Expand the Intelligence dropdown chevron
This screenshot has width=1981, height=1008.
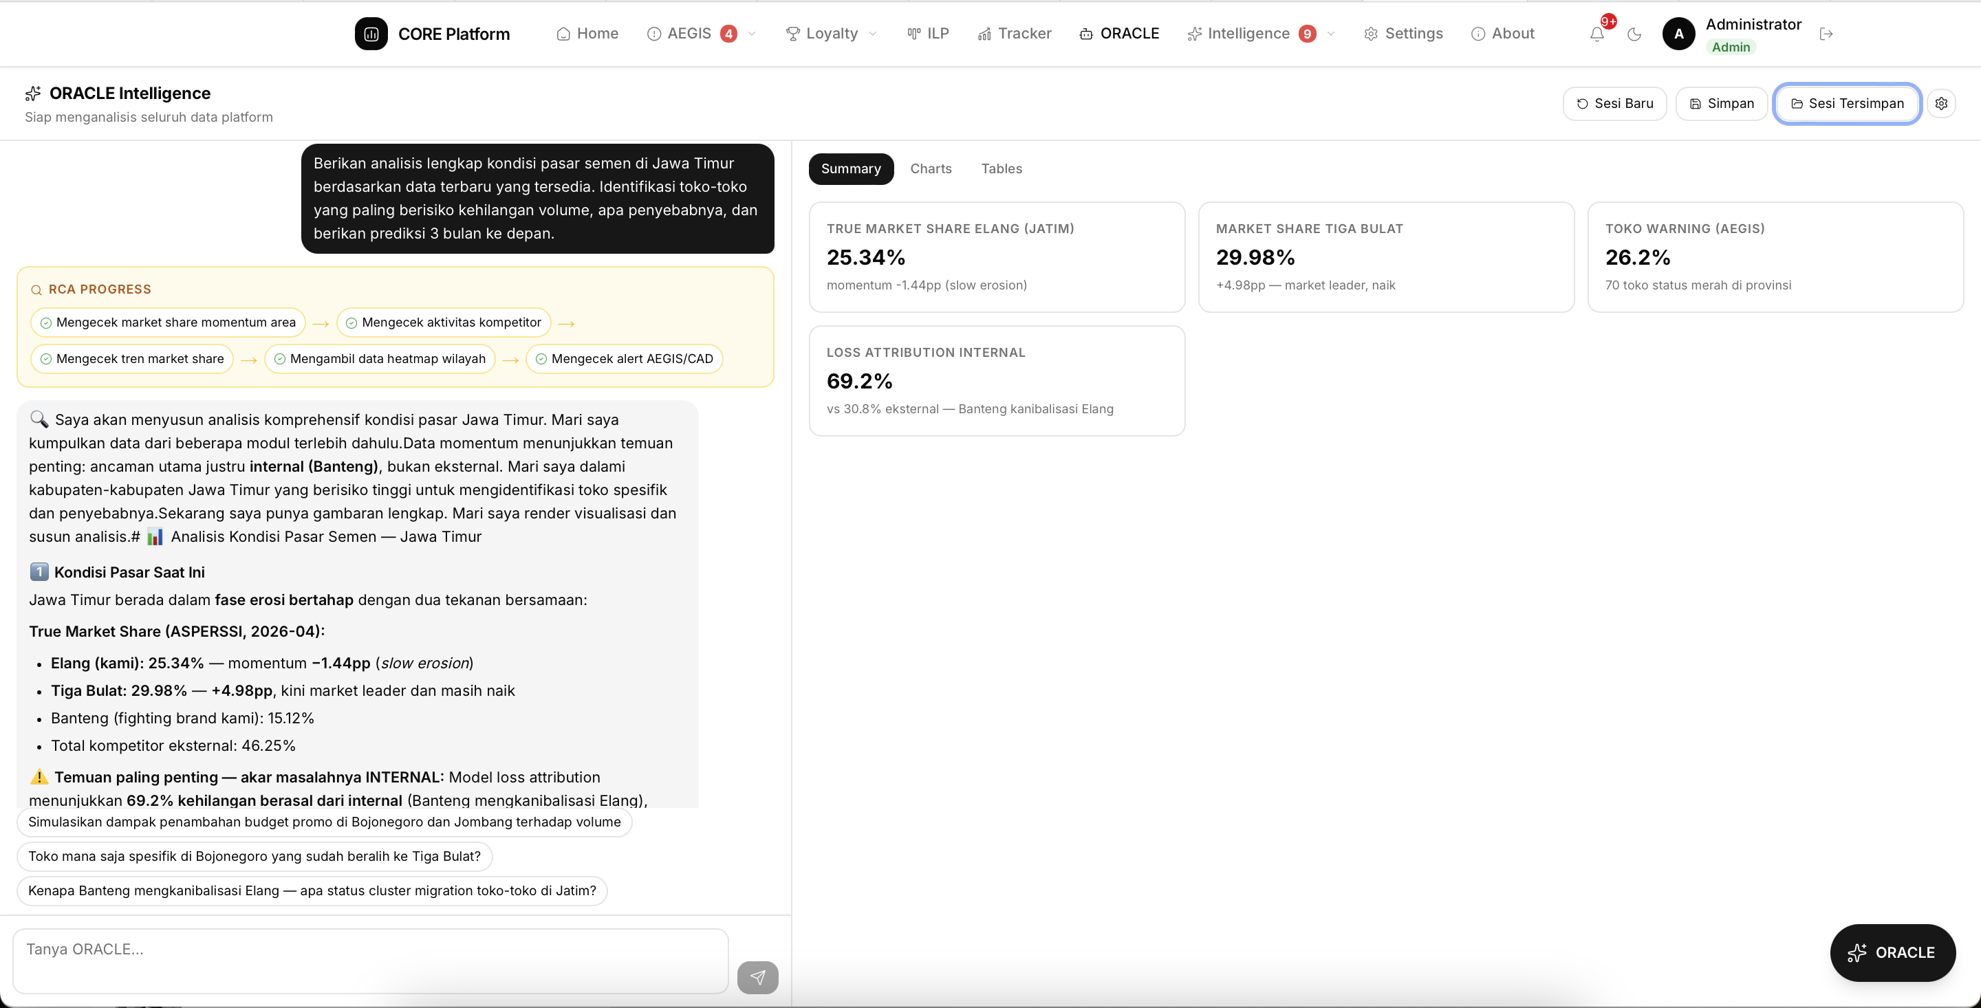(x=1330, y=34)
